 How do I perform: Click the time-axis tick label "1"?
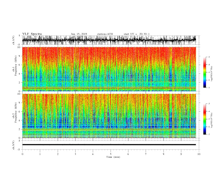(x=40, y=154)
